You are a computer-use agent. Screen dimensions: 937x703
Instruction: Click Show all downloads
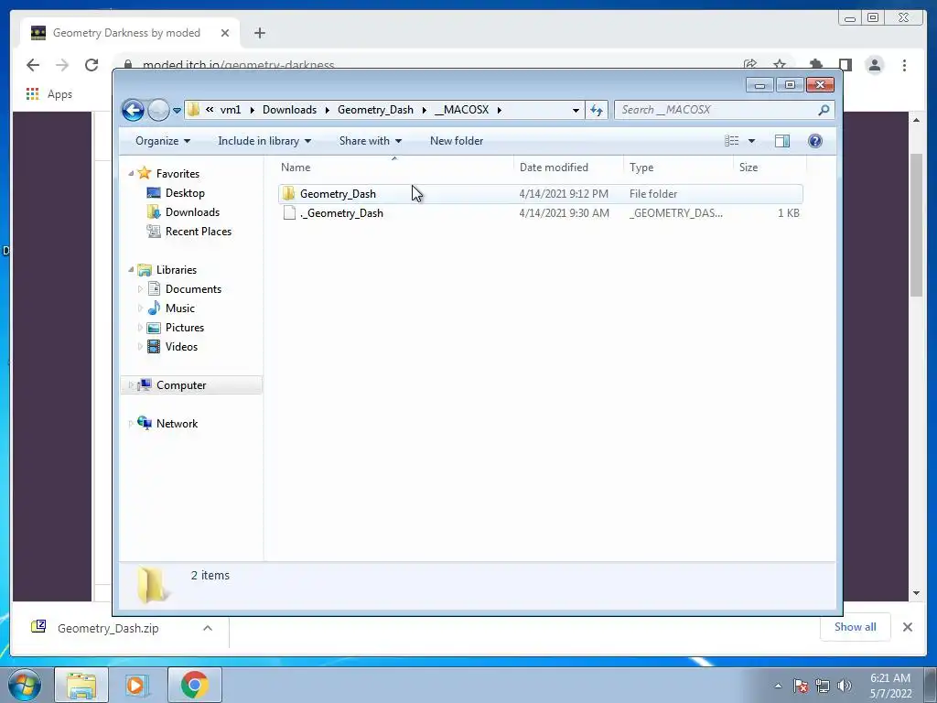tap(856, 626)
